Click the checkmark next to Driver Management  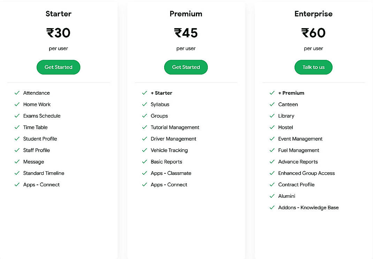(x=145, y=139)
